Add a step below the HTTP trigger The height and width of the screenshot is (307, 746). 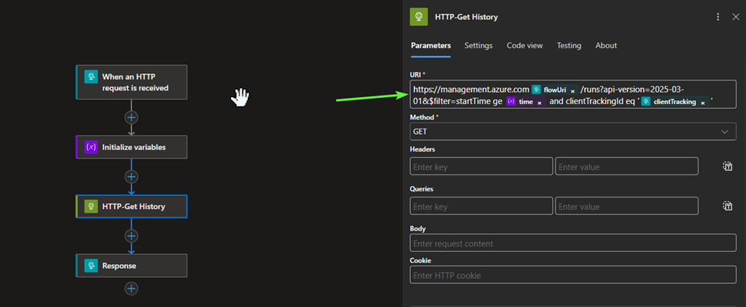132,118
